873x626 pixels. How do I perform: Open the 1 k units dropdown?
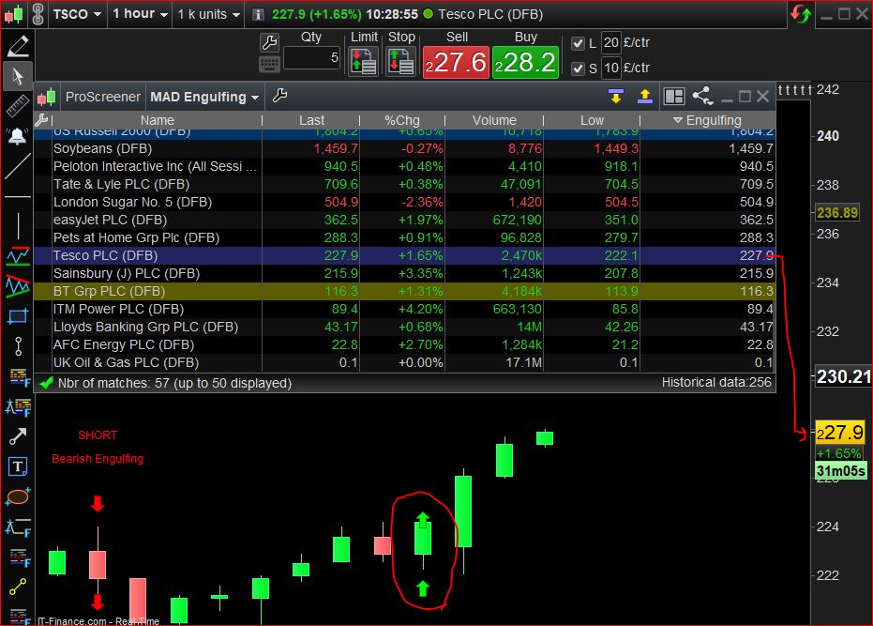point(209,14)
